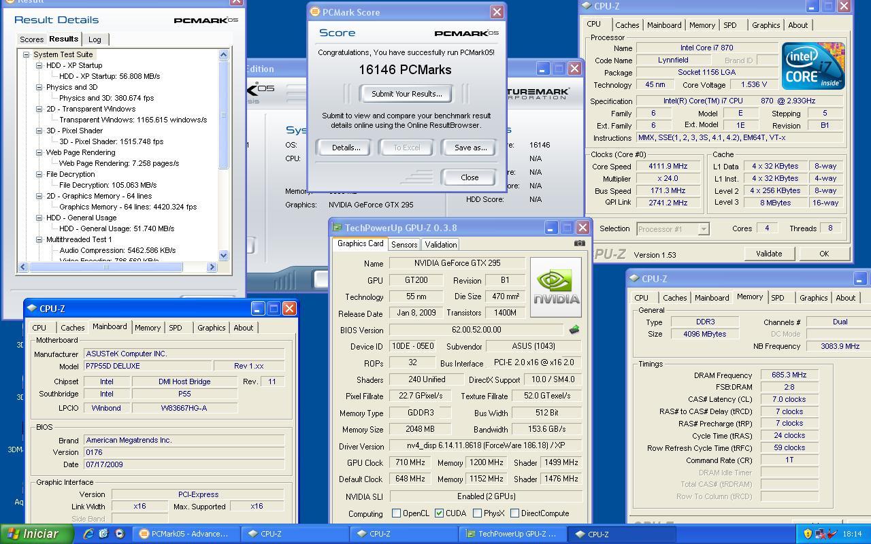Click the CPU-Z Mainboard window title icon
This screenshot has width=871, height=544.
(32, 309)
